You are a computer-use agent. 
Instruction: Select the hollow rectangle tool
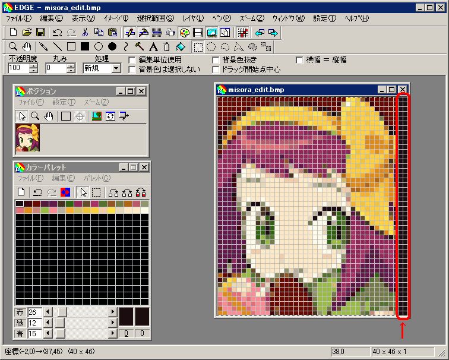click(71, 46)
